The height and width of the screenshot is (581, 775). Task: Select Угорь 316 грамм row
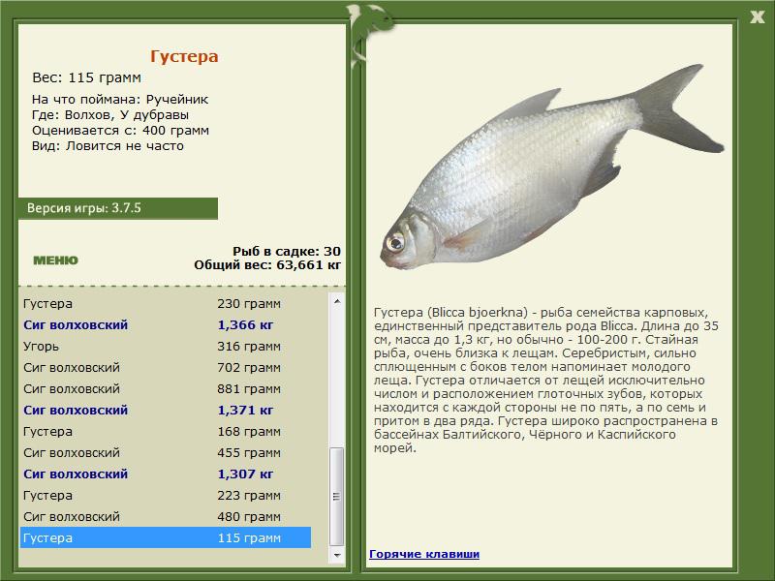click(166, 346)
